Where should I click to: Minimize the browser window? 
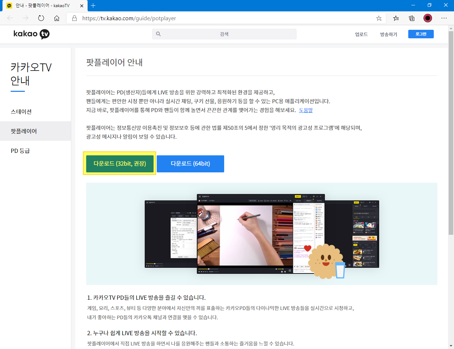pyautogui.click(x=413, y=5)
